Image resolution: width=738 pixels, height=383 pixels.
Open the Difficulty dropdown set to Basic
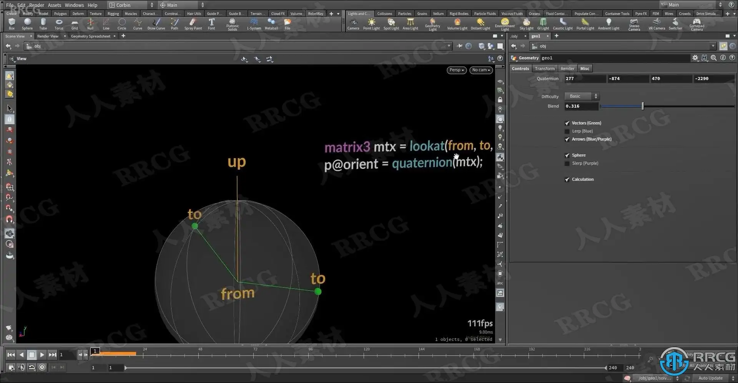582,96
